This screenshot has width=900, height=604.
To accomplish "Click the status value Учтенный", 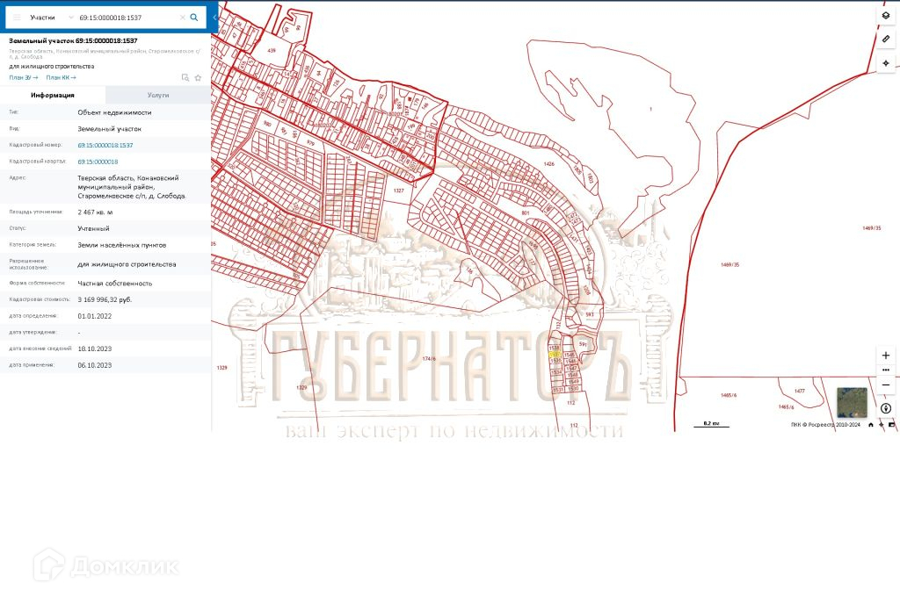I will pos(93,228).
